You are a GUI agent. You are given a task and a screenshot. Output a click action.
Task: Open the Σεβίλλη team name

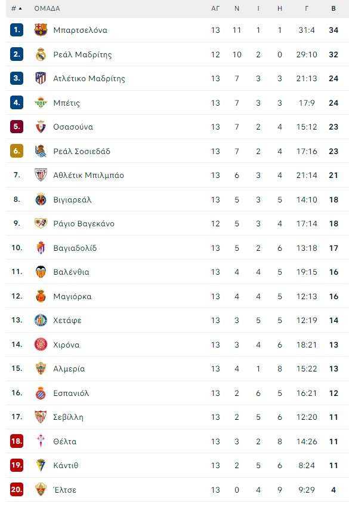click(x=68, y=417)
